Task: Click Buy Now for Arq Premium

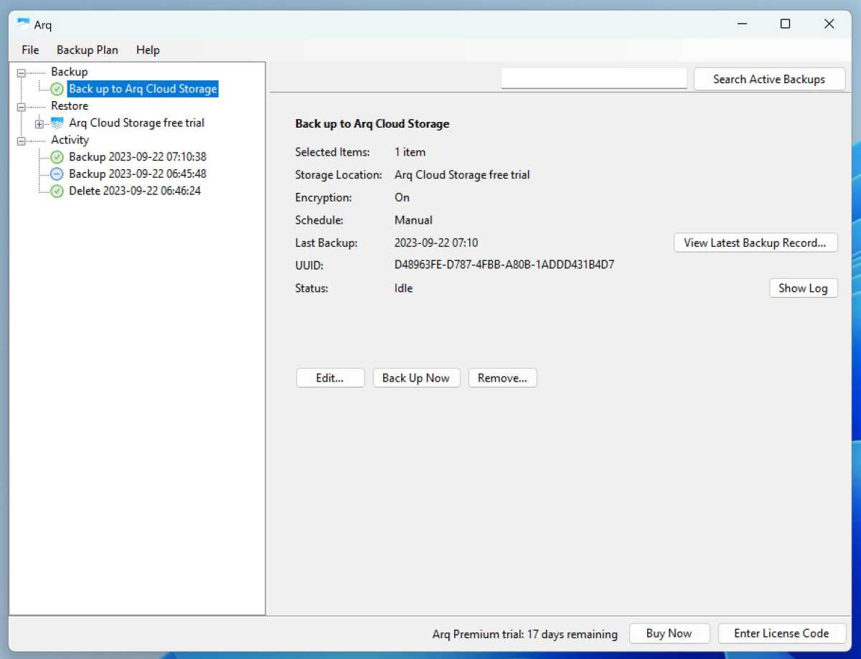Action: [669, 633]
